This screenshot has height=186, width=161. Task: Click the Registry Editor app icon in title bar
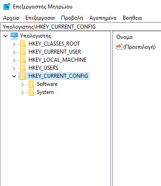tap(7, 6)
